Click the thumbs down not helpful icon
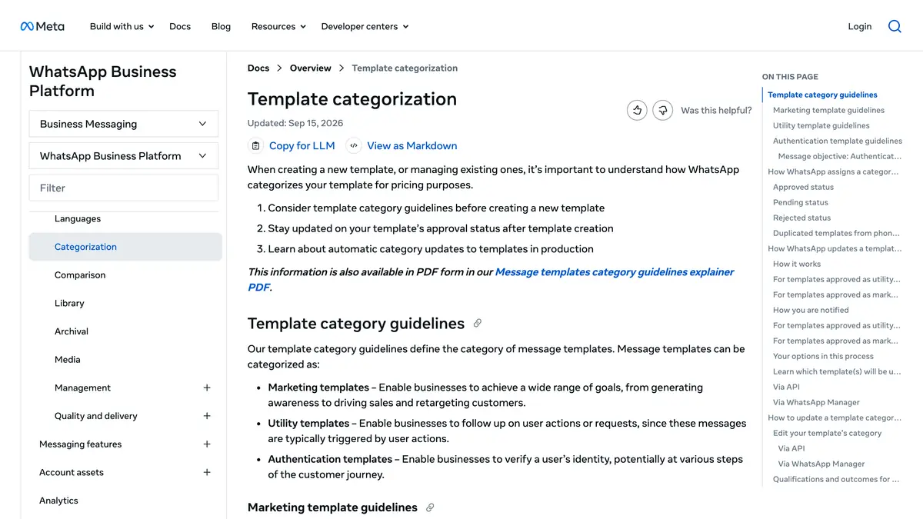This screenshot has height=519, width=923. coord(662,111)
